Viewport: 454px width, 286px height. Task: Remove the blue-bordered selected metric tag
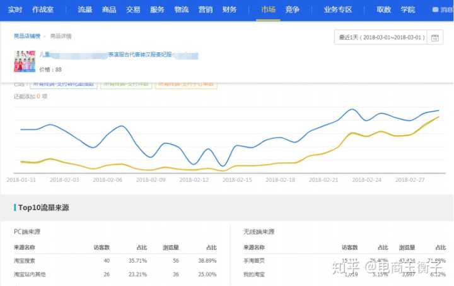click(x=64, y=84)
